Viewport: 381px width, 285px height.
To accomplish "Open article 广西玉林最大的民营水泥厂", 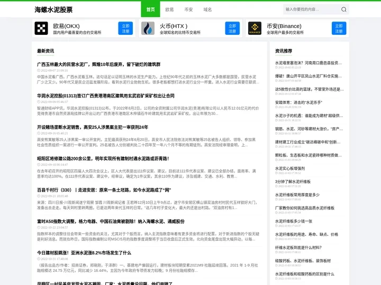I will (x=98, y=64).
